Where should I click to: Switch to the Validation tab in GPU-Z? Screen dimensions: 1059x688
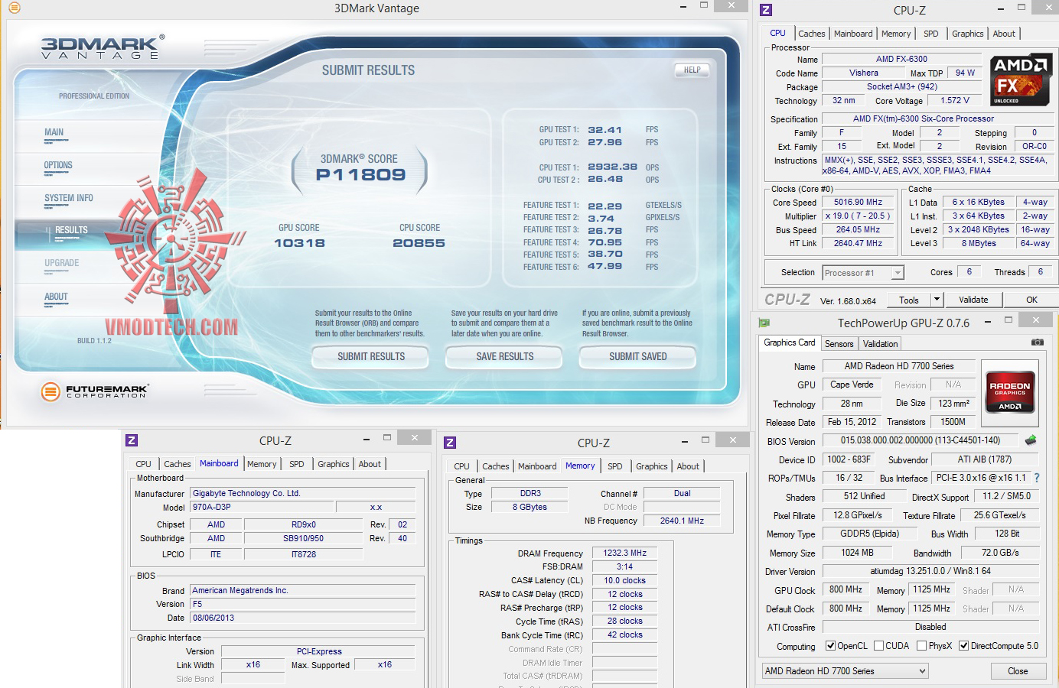pos(881,344)
